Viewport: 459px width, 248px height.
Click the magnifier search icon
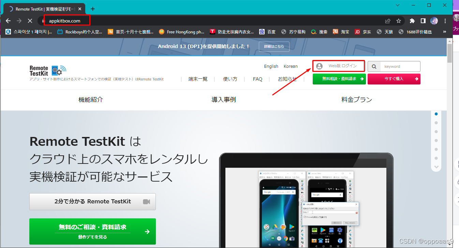(374, 66)
